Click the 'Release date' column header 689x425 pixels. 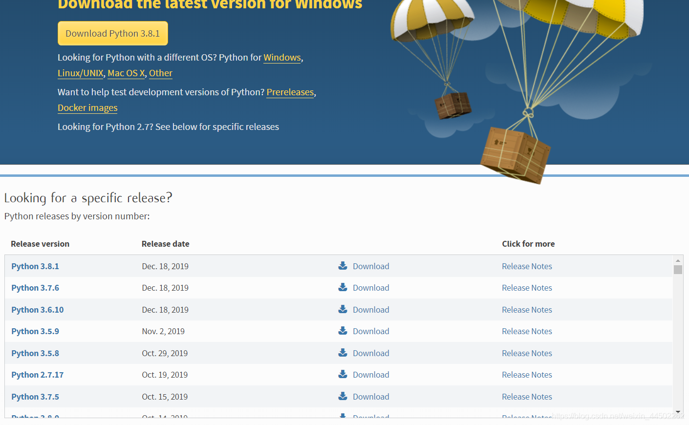tap(165, 244)
